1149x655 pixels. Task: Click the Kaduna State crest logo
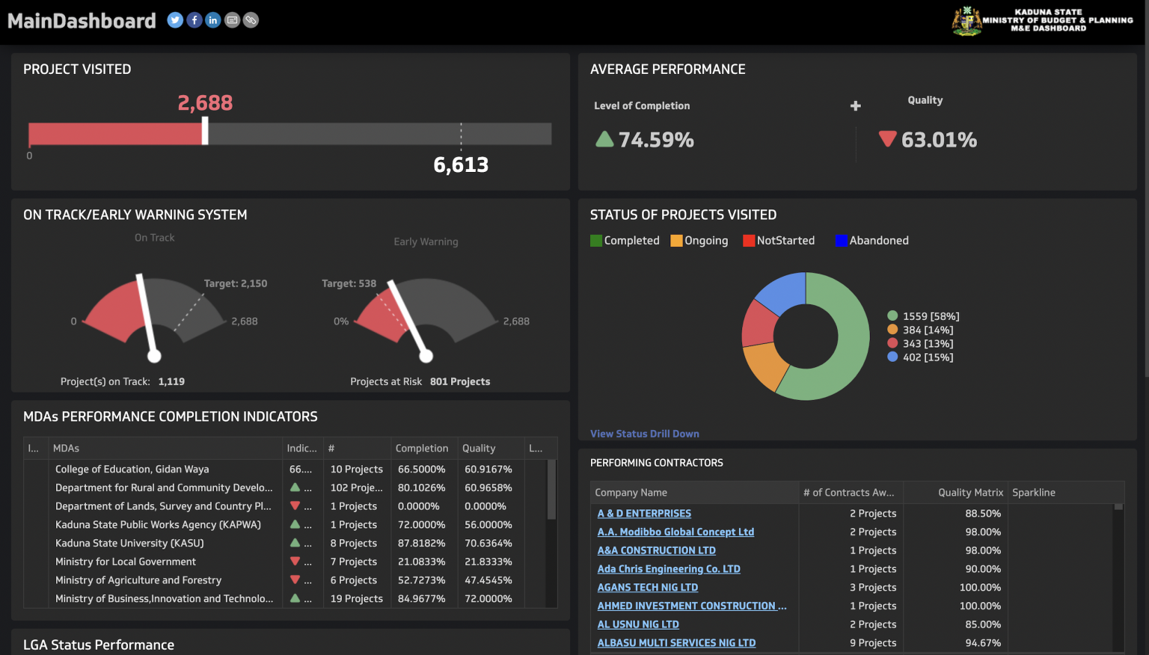(x=966, y=21)
